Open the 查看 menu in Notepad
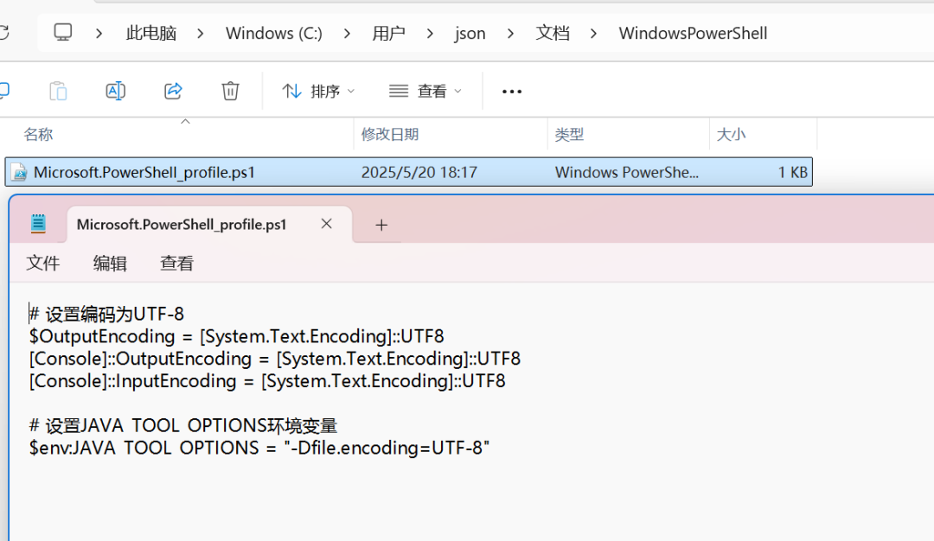 (x=177, y=264)
